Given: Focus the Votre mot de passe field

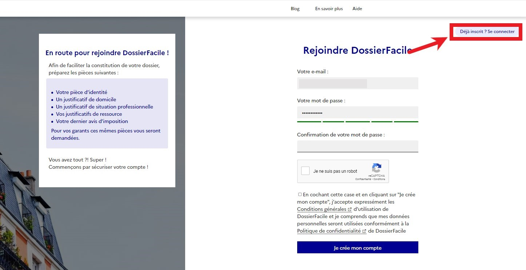Looking at the screenshot, I should click(x=358, y=112).
